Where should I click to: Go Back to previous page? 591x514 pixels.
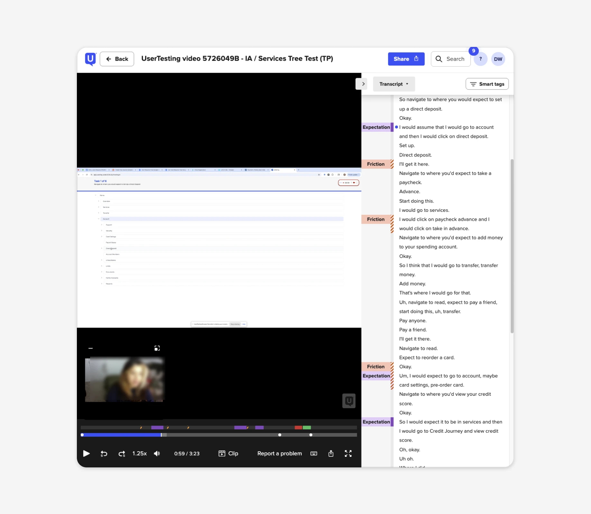tap(117, 59)
